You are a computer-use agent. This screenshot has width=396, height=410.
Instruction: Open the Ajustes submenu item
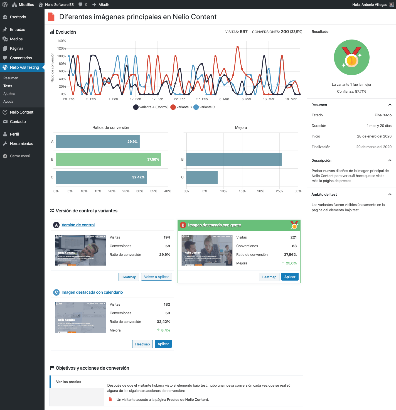point(9,94)
